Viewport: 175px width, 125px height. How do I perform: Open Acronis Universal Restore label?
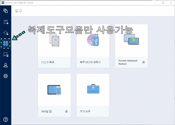(x=128, y=62)
